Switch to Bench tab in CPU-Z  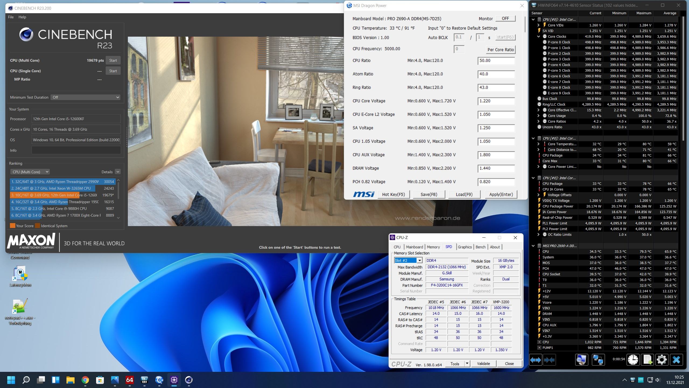[481, 247]
